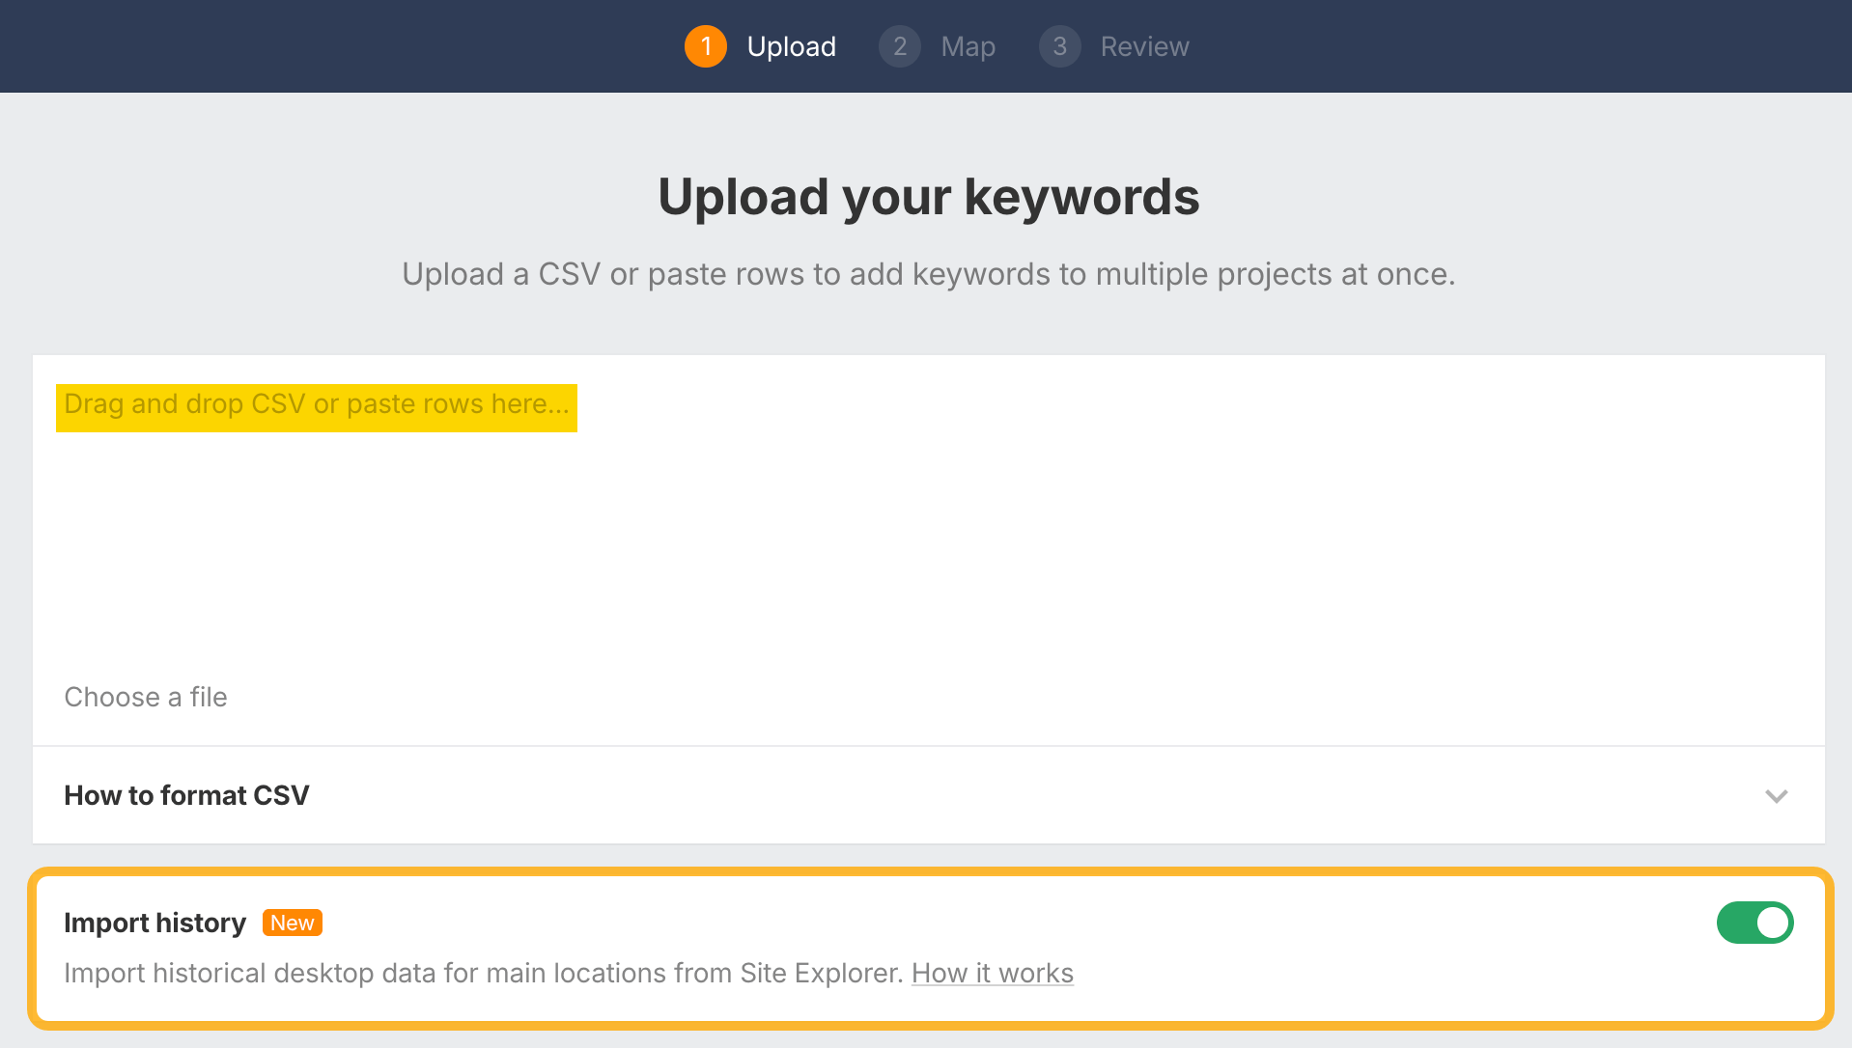Follow the "How it works" link

click(993, 973)
